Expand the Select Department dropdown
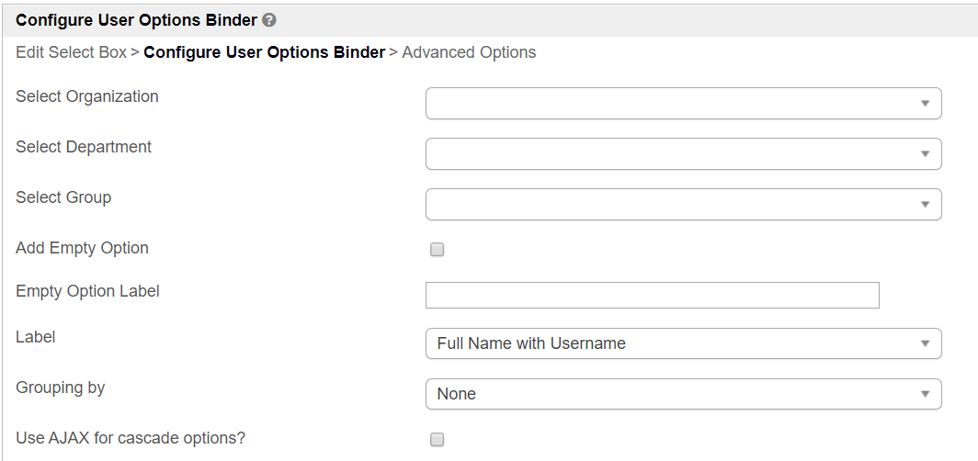Image resolution: width=978 pixels, height=461 pixels. click(683, 154)
